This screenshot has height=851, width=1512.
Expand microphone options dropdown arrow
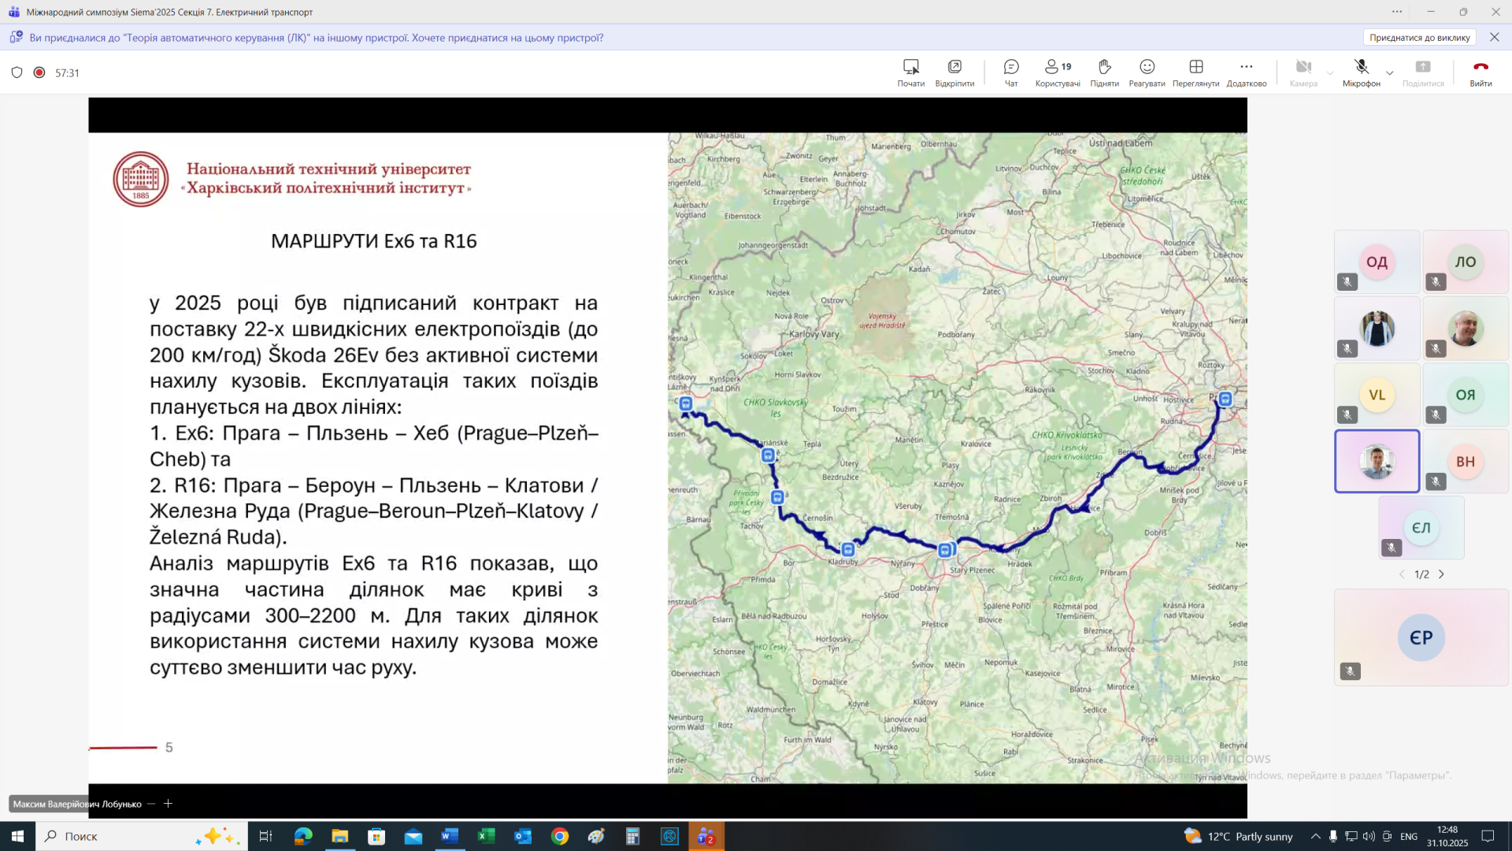click(x=1390, y=73)
